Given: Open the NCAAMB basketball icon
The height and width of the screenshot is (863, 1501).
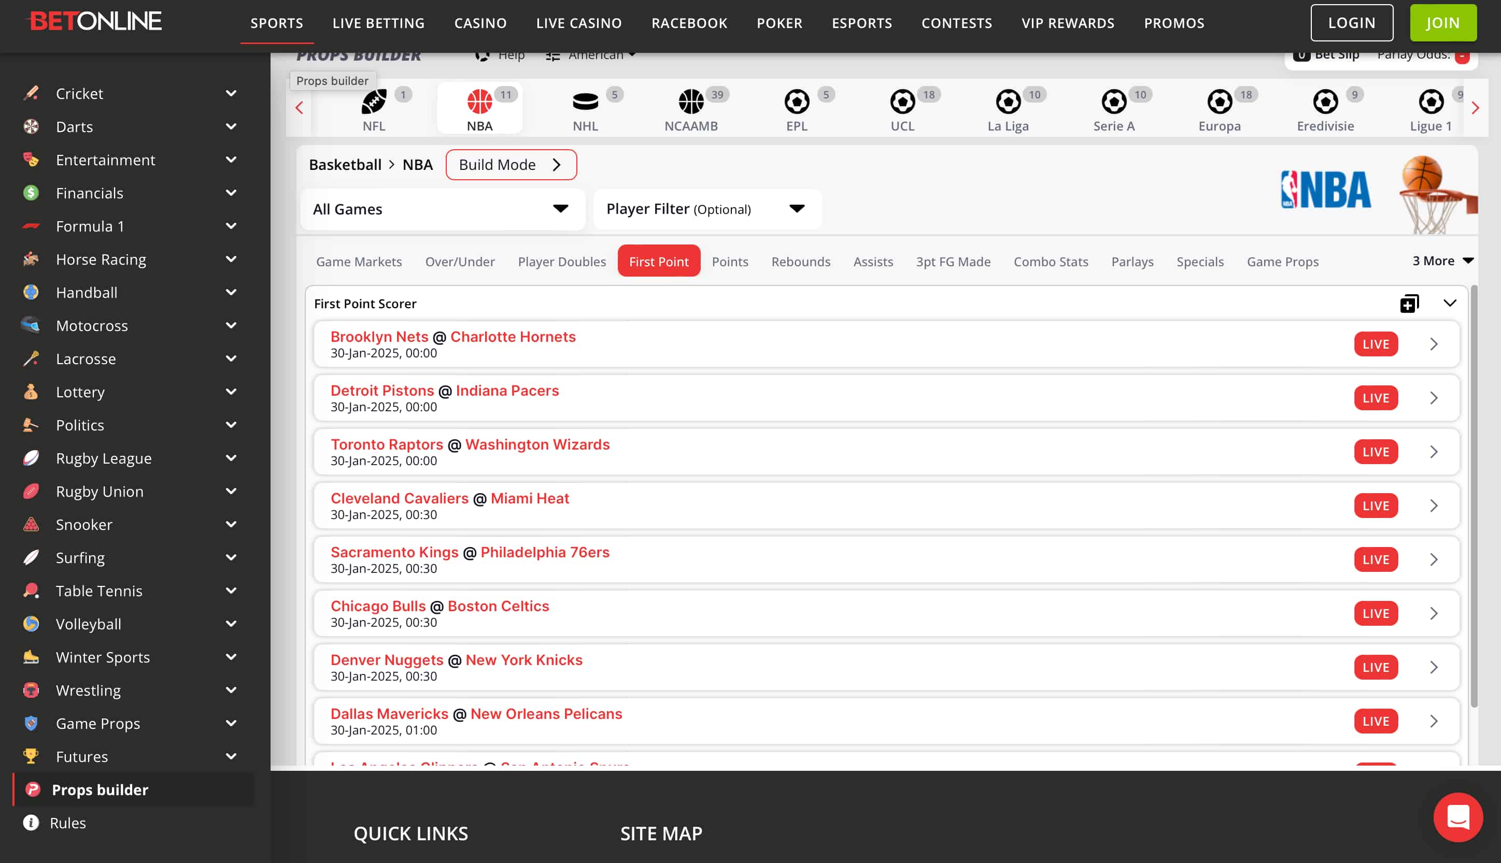Looking at the screenshot, I should coord(690,102).
